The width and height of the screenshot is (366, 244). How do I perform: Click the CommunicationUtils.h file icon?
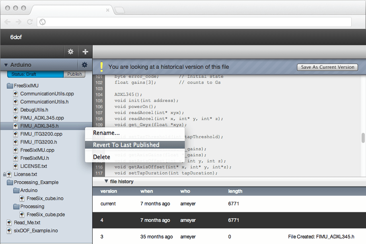coord(16,102)
